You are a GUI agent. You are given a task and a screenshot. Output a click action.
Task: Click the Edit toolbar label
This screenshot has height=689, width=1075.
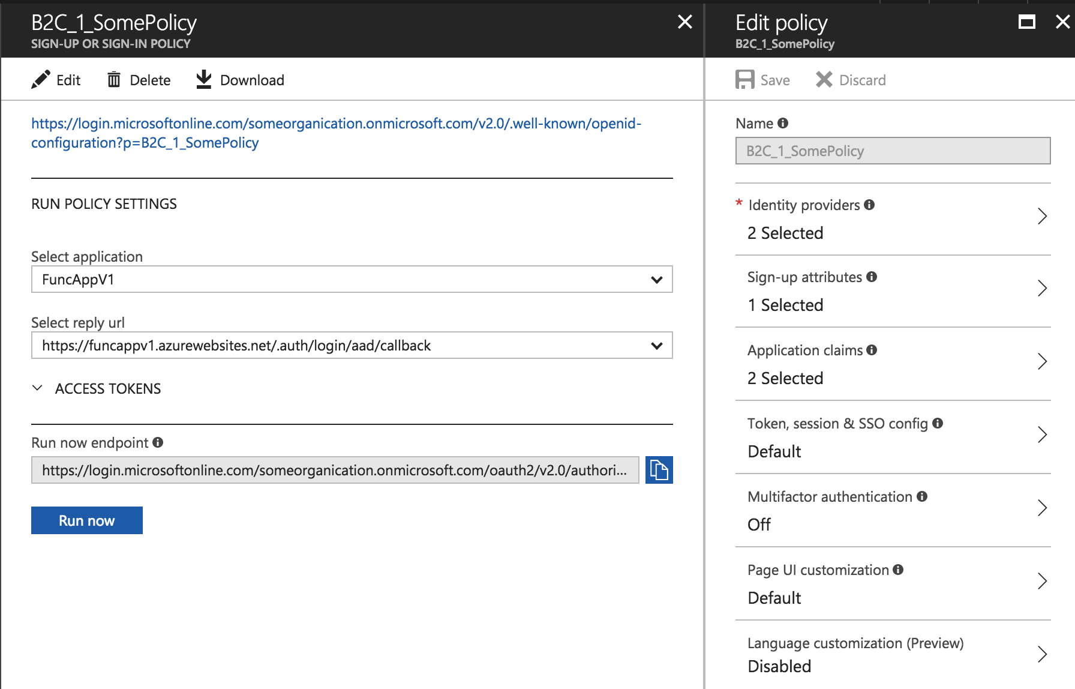tap(68, 80)
